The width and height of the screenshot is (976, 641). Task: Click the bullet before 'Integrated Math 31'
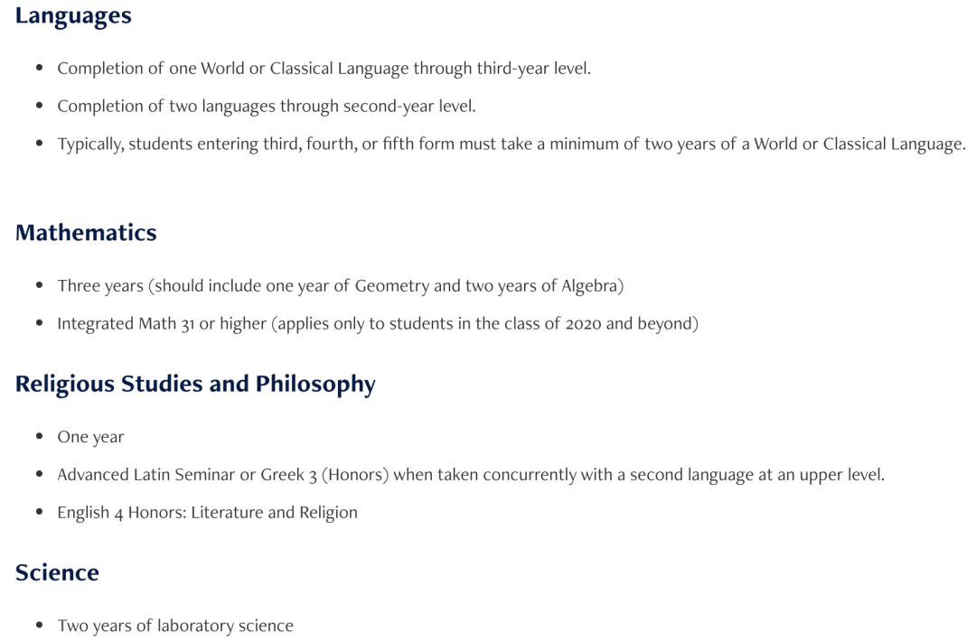click(x=40, y=323)
